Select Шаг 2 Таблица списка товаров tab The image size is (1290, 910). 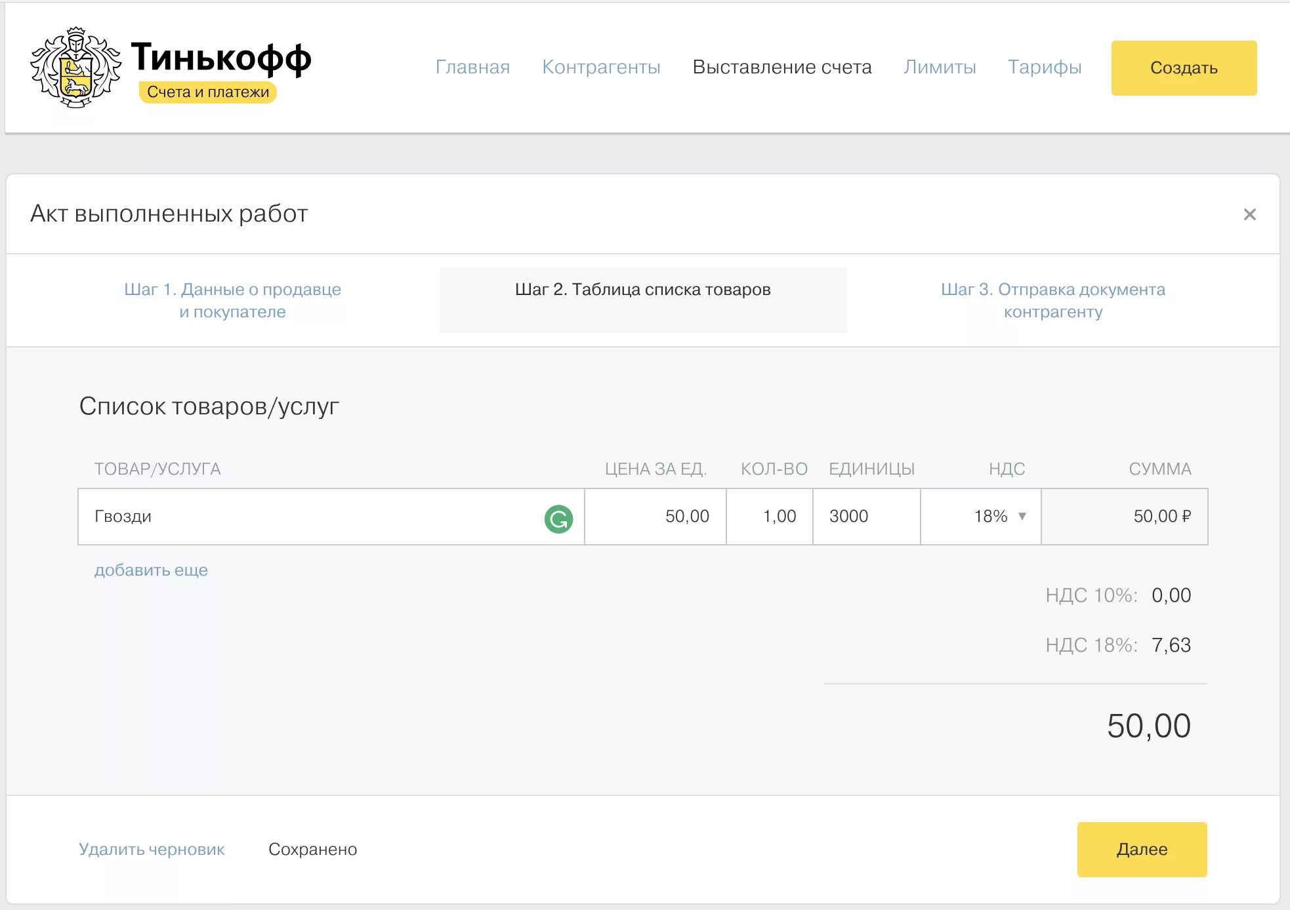click(643, 300)
